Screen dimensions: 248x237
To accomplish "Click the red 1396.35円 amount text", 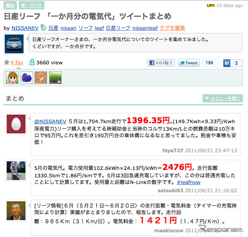I will [x=148, y=120].
